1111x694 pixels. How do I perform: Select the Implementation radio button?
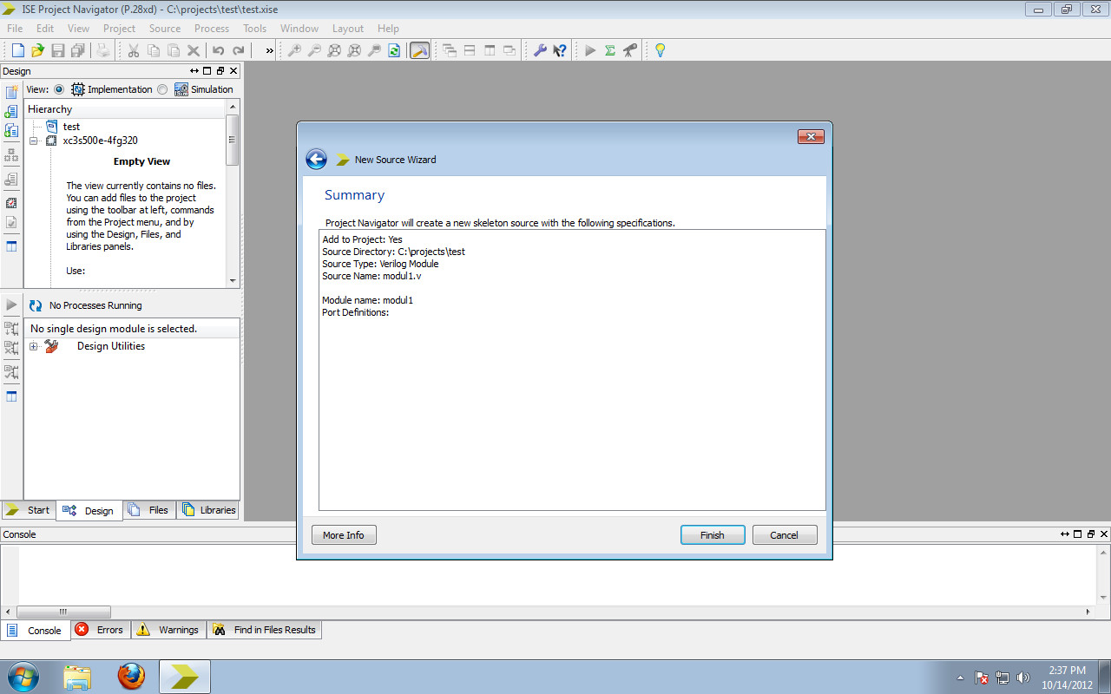(x=58, y=88)
